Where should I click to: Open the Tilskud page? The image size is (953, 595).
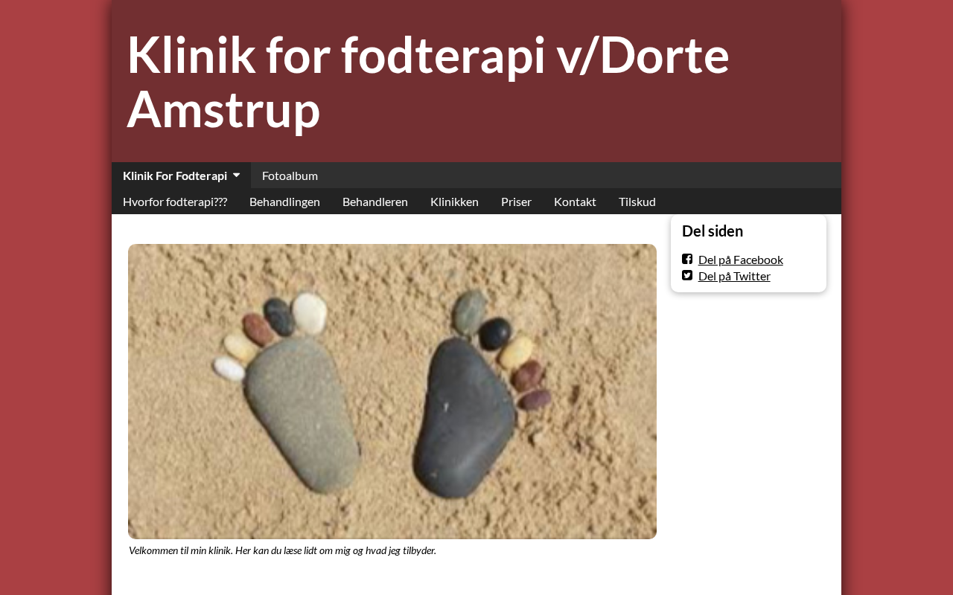click(x=637, y=202)
